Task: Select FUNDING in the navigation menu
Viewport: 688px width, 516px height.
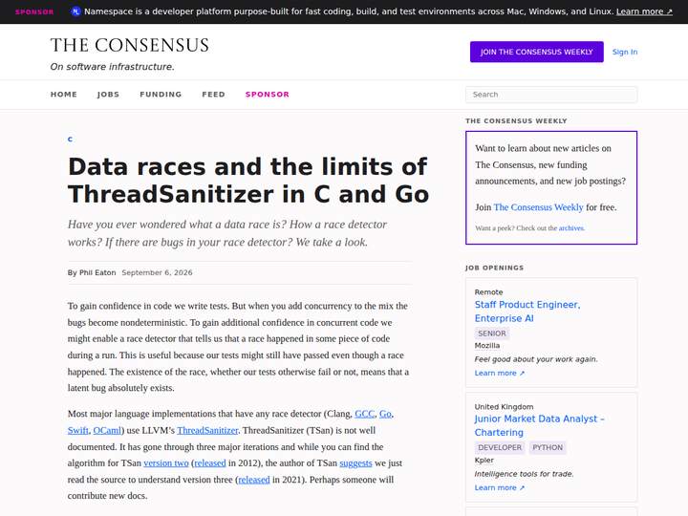Action: (161, 95)
